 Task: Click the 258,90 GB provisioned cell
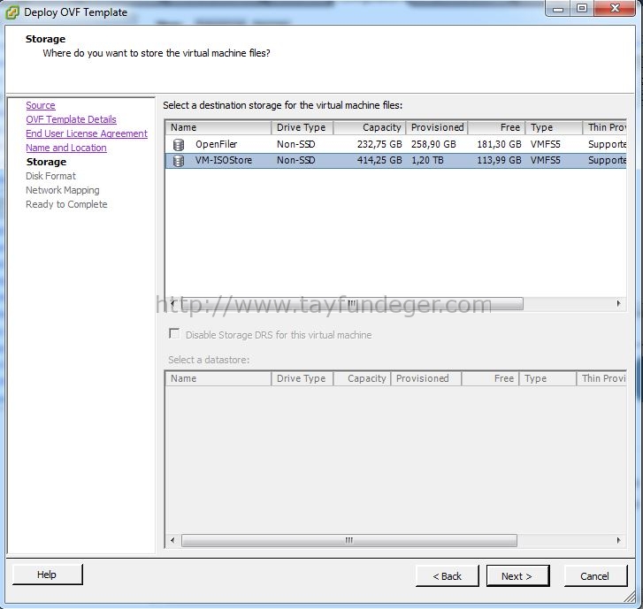pos(433,144)
